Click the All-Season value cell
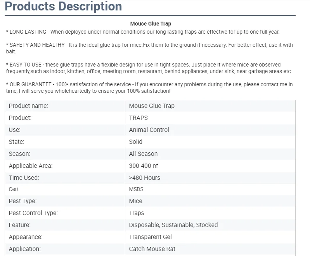The width and height of the screenshot is (310, 256). pyautogui.click(x=143, y=154)
